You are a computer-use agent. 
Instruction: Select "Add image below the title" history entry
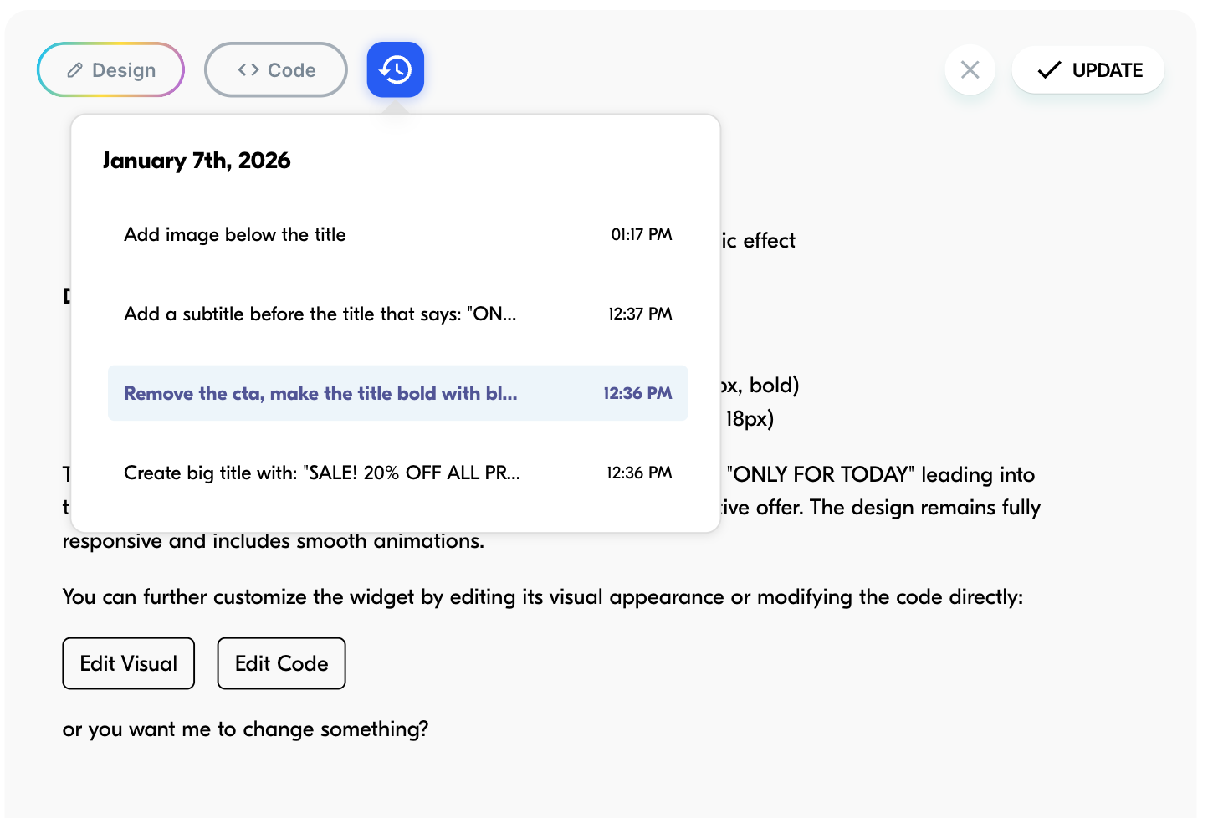tap(235, 235)
